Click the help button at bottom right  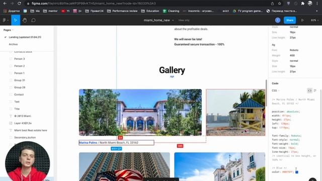pos(312,179)
